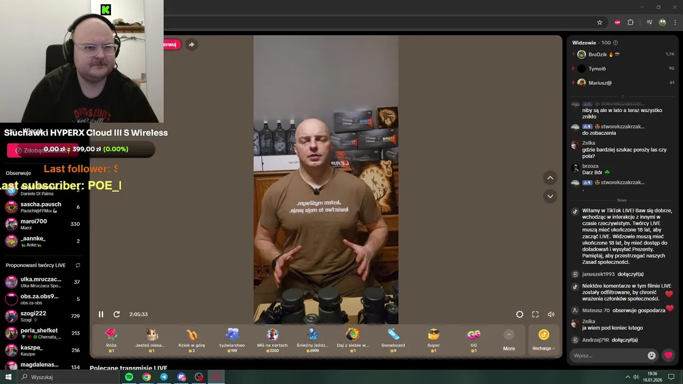Go to previous live stream arrow

550,178
